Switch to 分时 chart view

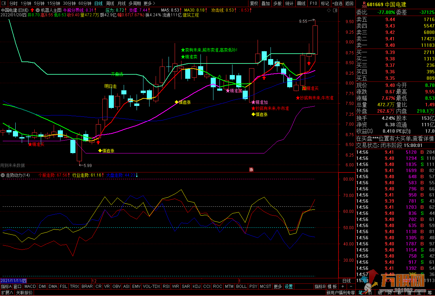pos(14,3)
